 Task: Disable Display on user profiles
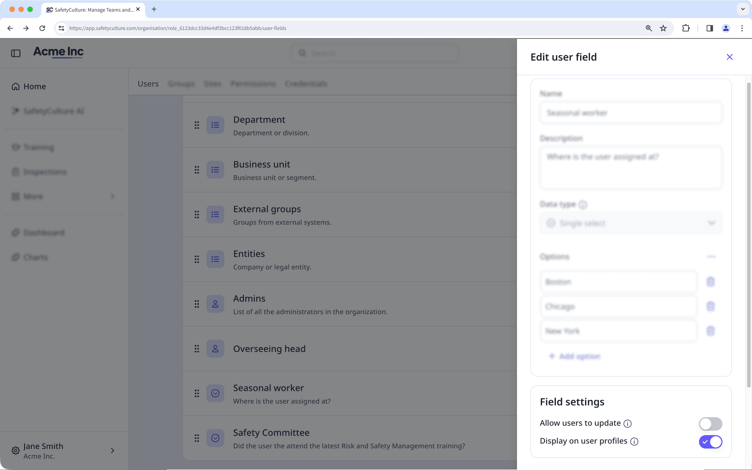tap(710, 441)
